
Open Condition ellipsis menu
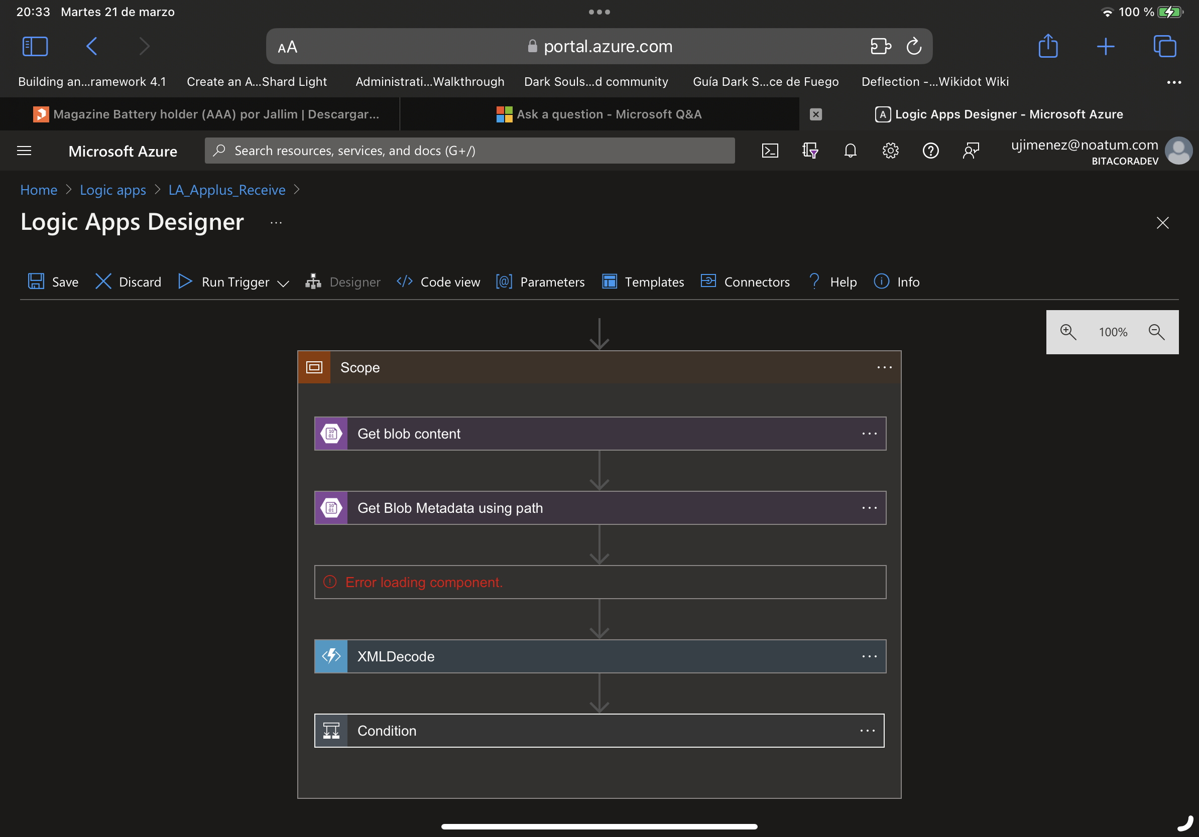[x=868, y=731]
